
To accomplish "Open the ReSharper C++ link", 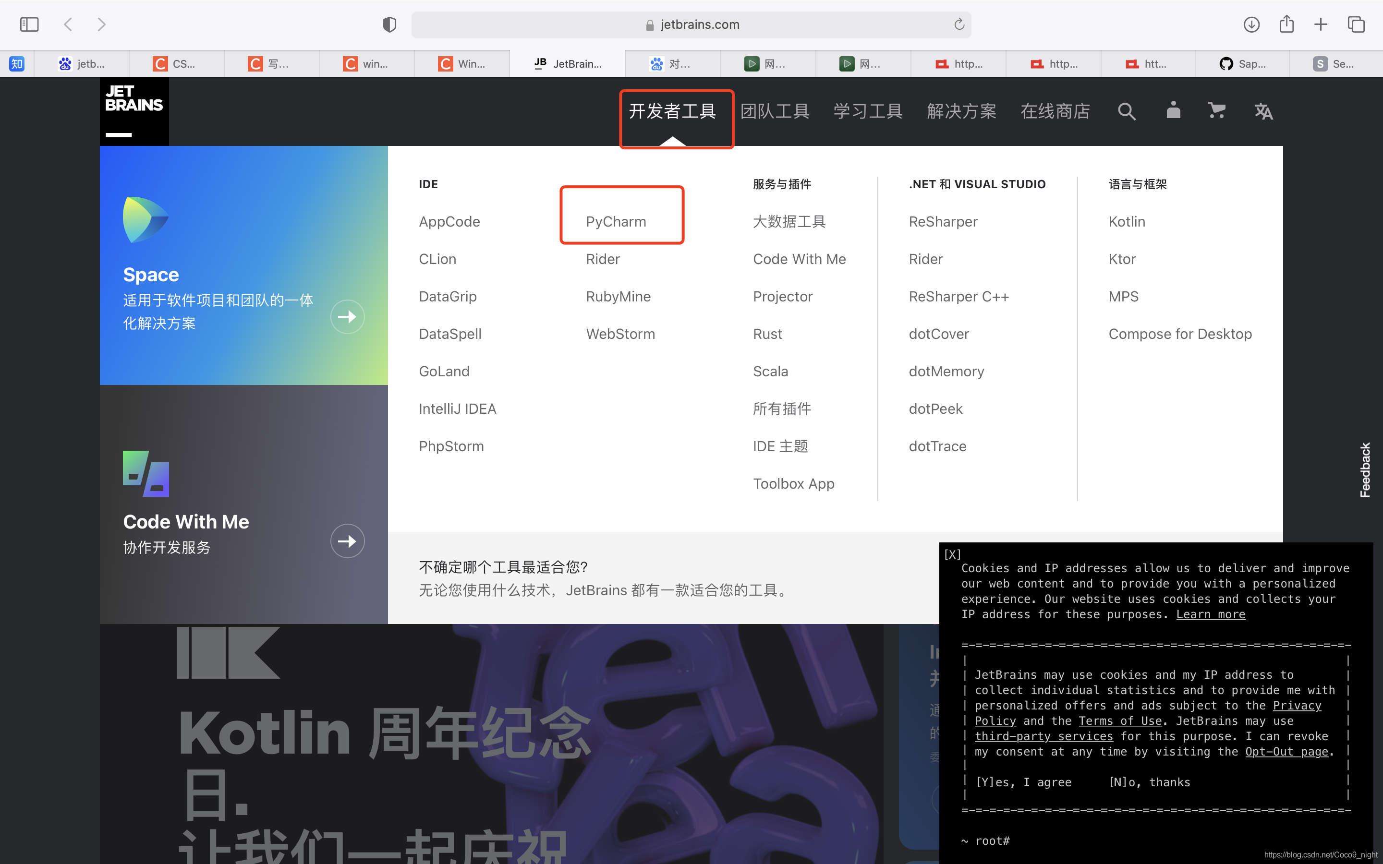I will [x=958, y=297].
